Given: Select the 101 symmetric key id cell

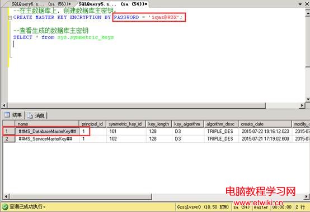Looking at the screenshot, I should 126,131.
